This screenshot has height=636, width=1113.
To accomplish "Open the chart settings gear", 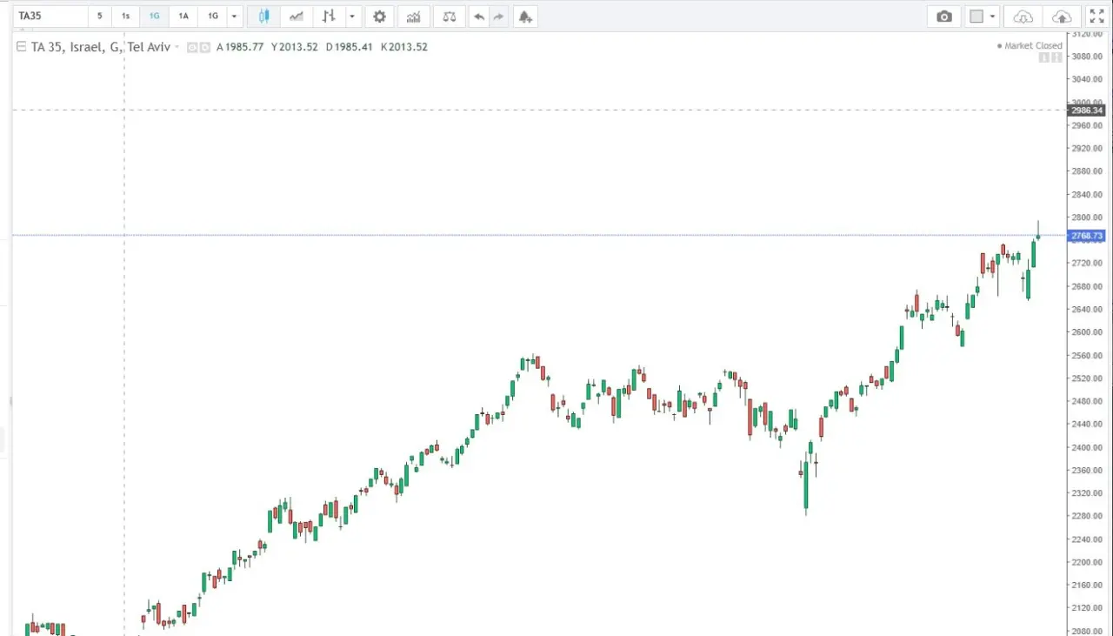I will pos(379,17).
